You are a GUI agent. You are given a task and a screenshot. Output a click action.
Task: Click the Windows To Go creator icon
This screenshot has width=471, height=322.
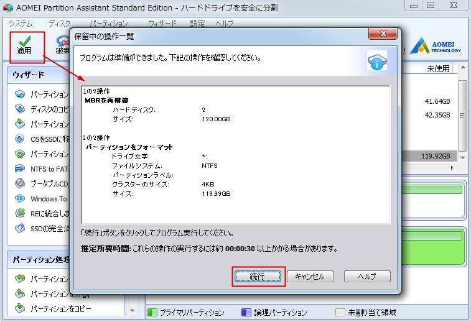click(x=20, y=198)
